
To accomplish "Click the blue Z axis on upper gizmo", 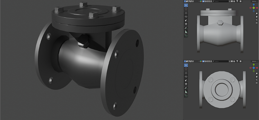I will click(x=254, y=4).
